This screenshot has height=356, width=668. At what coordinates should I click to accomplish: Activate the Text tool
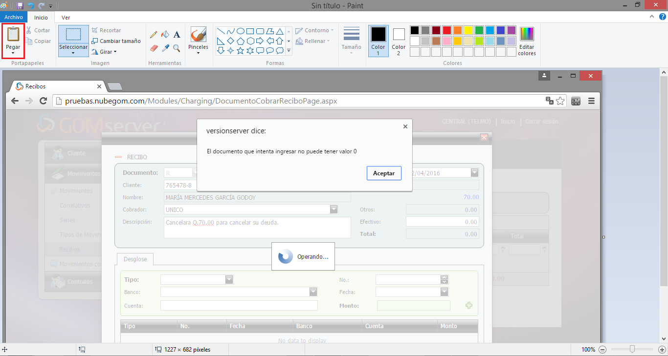177,35
